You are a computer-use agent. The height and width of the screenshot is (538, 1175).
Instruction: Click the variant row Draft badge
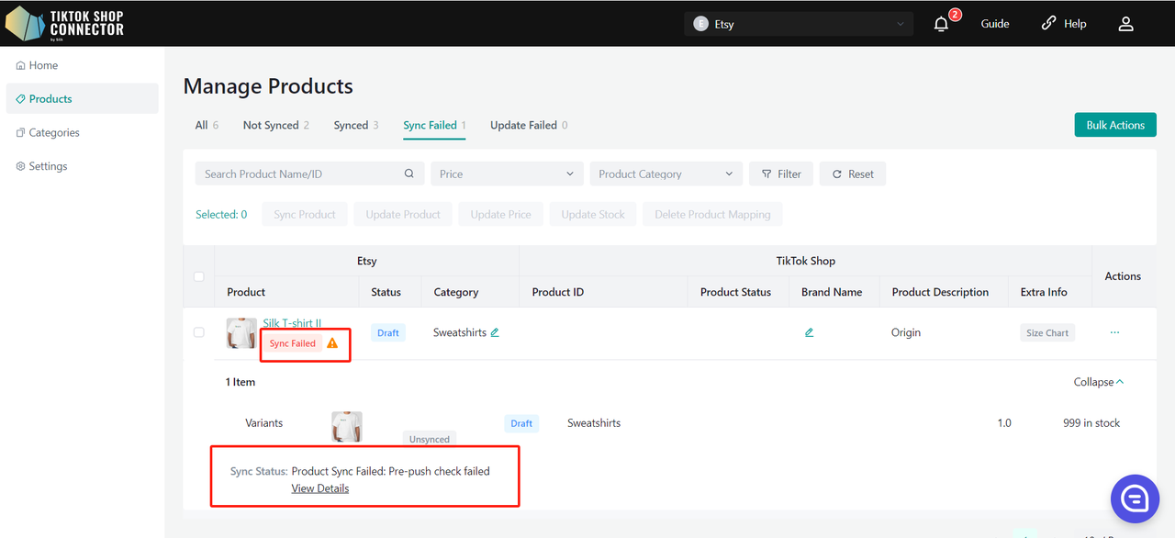[x=521, y=423]
